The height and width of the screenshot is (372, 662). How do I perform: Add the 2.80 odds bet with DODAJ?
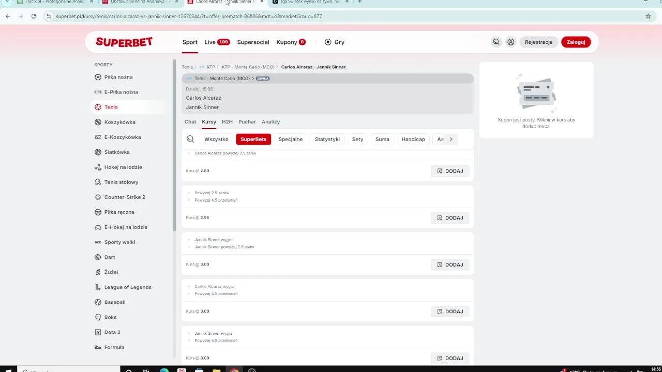click(450, 171)
